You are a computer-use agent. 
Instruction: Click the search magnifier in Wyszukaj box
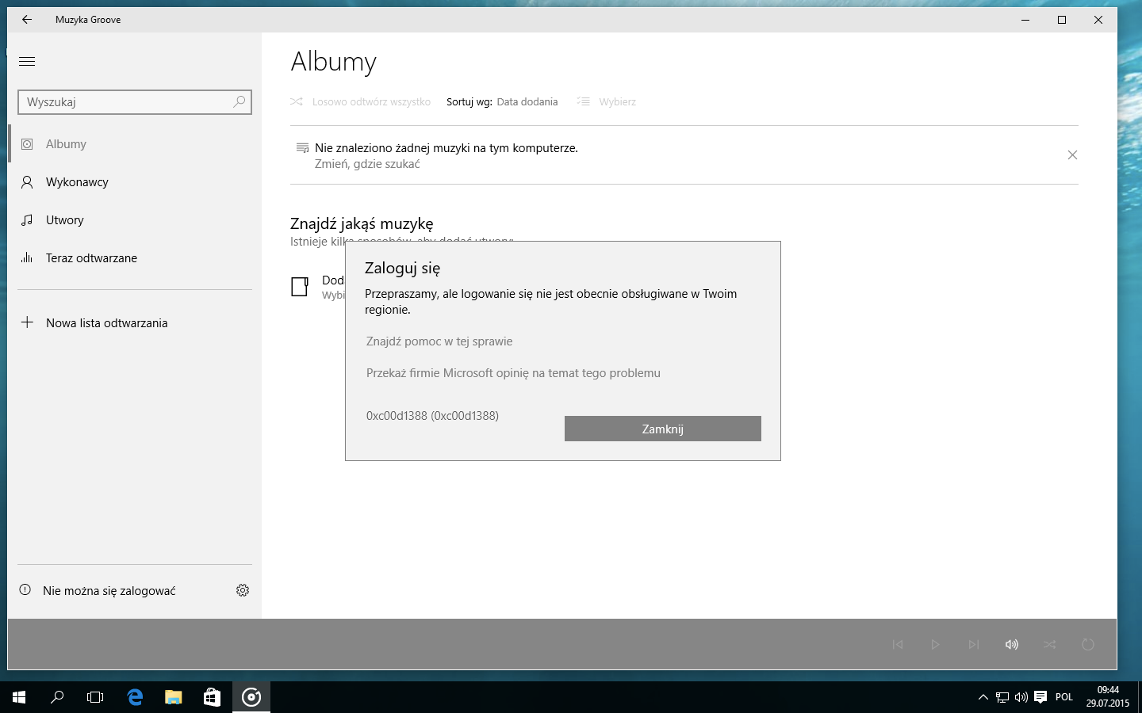click(x=240, y=101)
